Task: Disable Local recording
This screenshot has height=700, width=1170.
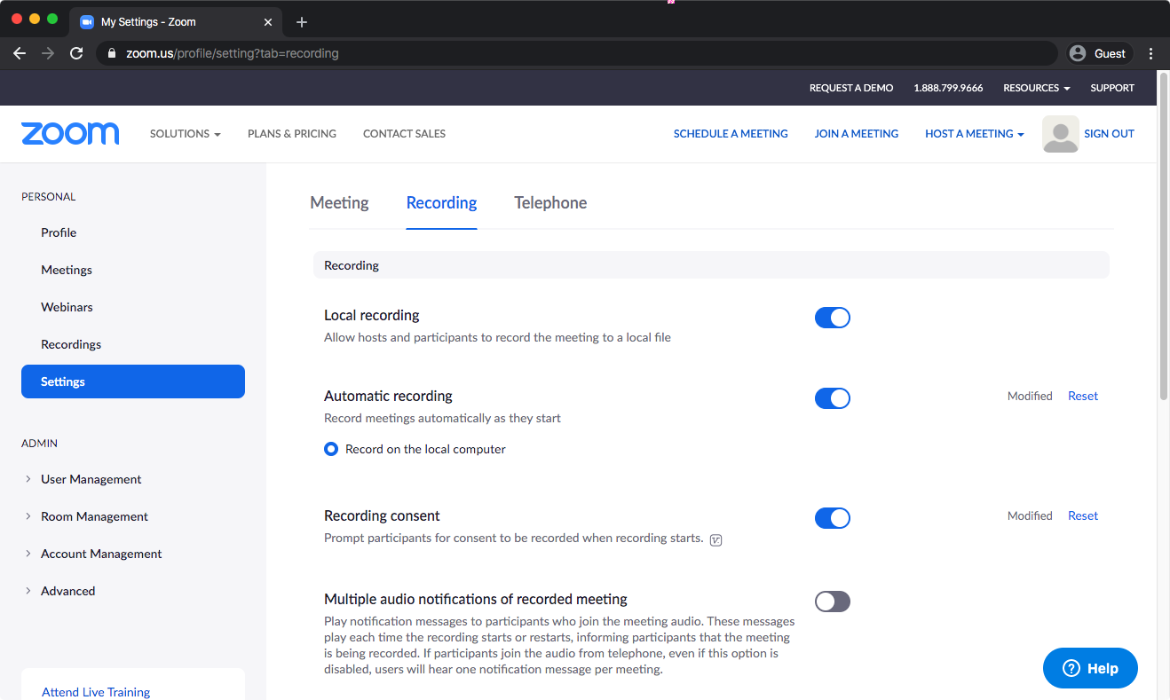Action: (x=832, y=317)
